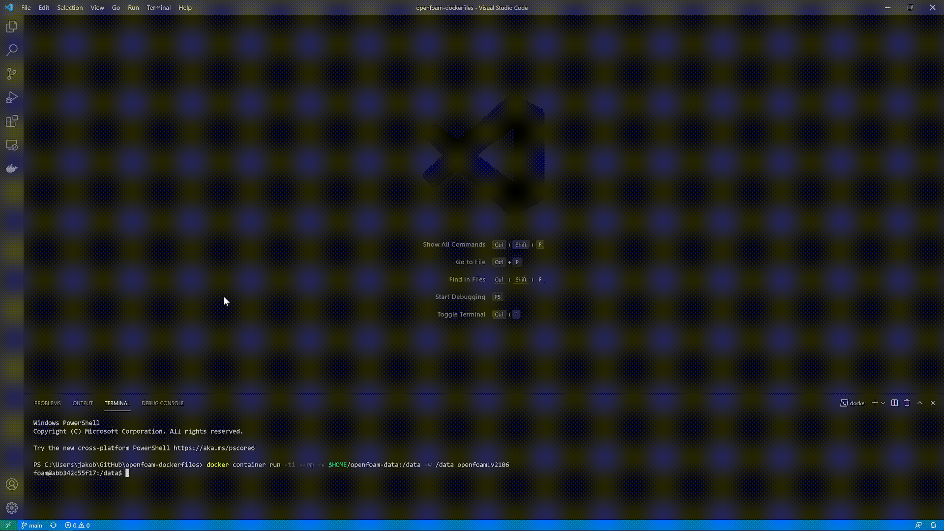This screenshot has height=531, width=944.
Task: Click the Explorer icon in sidebar
Action: coord(12,27)
